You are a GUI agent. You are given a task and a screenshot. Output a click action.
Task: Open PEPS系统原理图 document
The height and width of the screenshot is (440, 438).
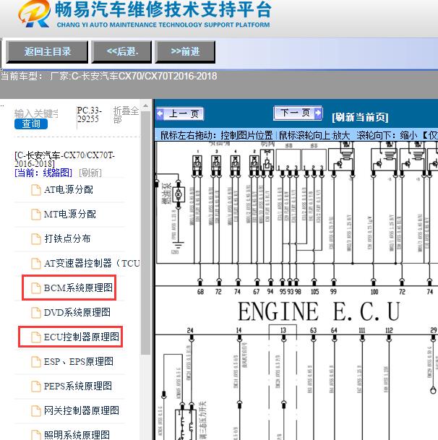coord(78,386)
